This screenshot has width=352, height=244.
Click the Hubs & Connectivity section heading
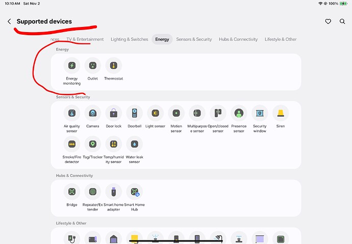pyautogui.click(x=74, y=176)
